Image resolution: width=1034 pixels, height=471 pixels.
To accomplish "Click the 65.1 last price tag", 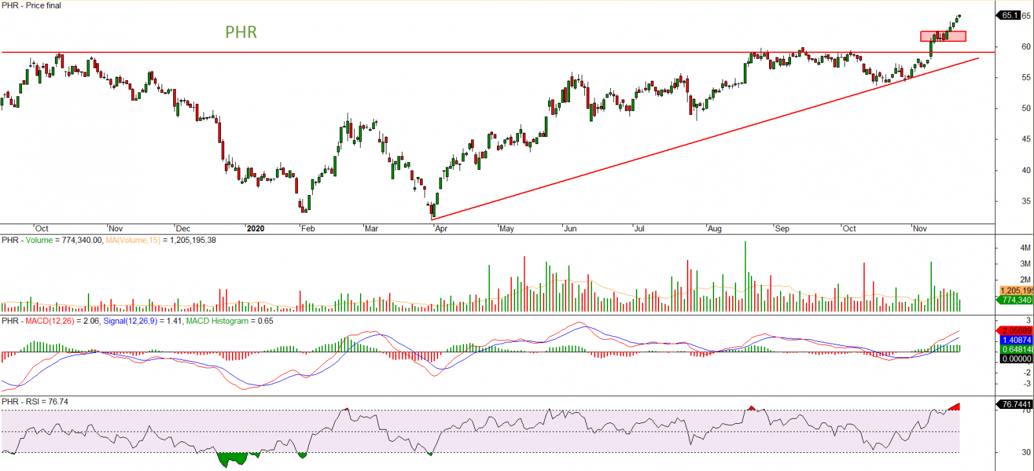I will 1009,15.
